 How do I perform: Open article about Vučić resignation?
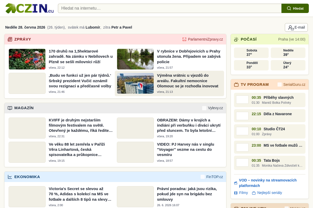[80, 81]
